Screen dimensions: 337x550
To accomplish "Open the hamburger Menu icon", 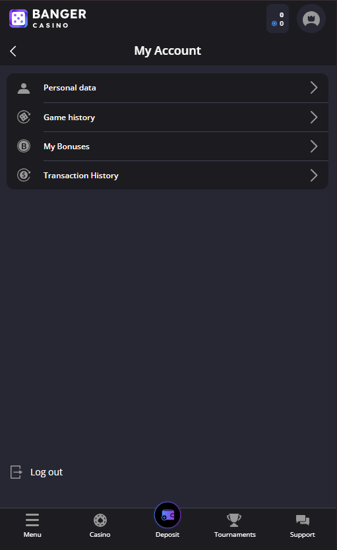I will click(32, 520).
